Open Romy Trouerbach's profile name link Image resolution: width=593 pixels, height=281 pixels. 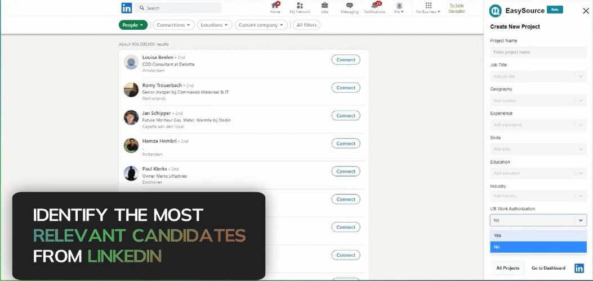pos(162,85)
